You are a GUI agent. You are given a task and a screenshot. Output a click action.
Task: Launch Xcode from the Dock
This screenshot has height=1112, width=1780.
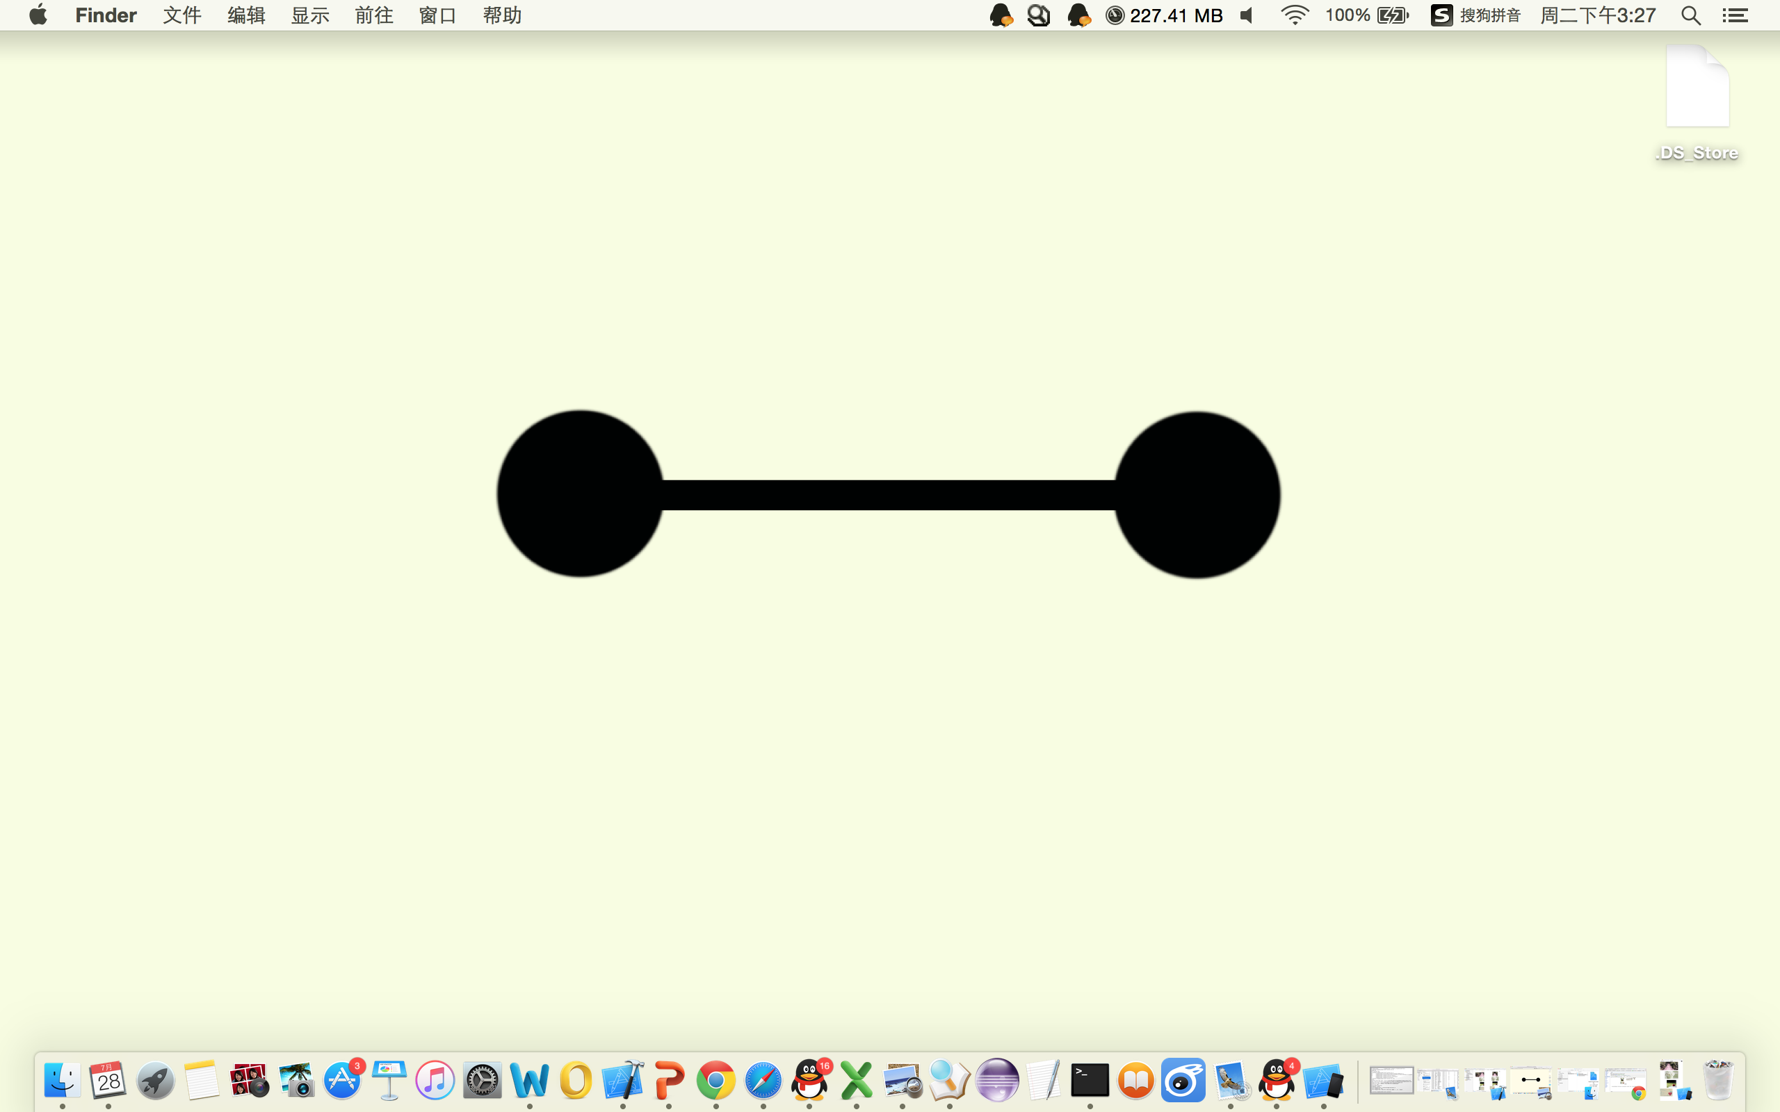coord(622,1080)
